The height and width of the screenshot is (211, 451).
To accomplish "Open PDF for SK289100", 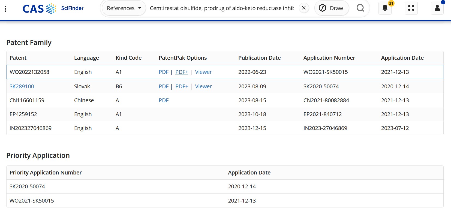I will point(164,86).
